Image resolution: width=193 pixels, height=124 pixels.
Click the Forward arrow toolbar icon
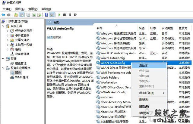coord(8,15)
